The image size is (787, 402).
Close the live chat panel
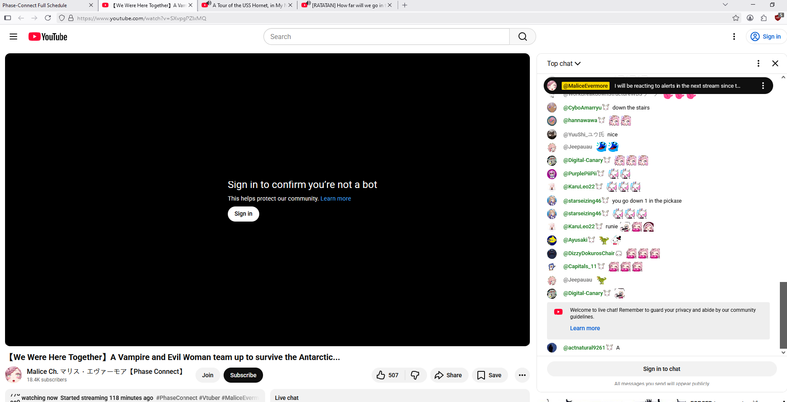point(775,63)
